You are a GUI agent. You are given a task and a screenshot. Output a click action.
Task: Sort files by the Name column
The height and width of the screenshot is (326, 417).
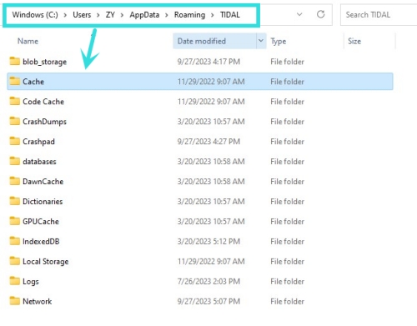point(28,41)
